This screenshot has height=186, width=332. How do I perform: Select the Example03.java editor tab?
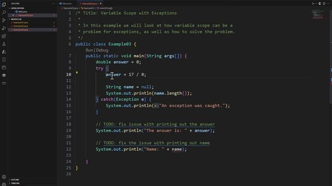pyautogui.click(x=89, y=4)
